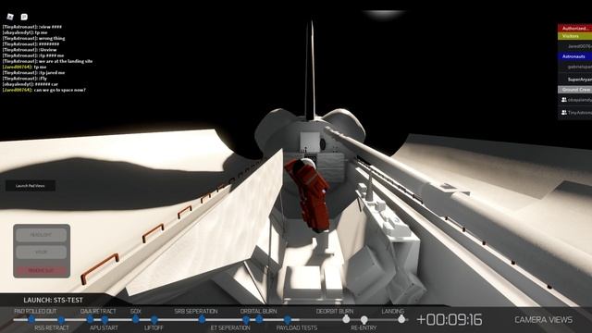Open the Launch Pad Views button

coord(31,186)
